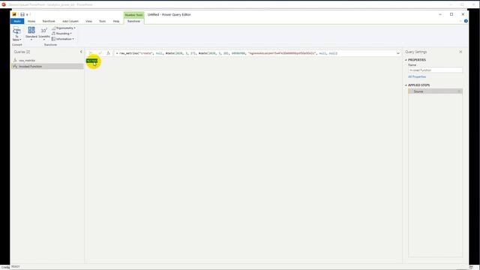This screenshot has height=270, width=480.
Task: Open the Trigonometry dropdown
Action: pos(64,28)
